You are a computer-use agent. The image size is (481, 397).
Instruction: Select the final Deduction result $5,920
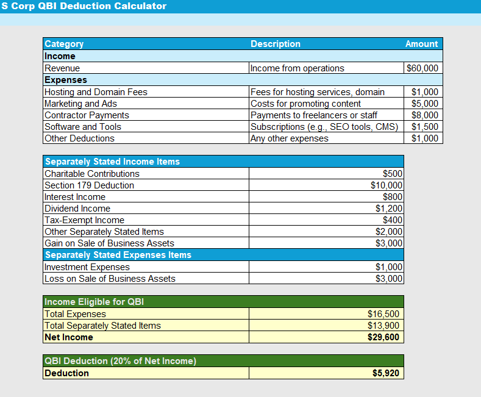(326, 373)
